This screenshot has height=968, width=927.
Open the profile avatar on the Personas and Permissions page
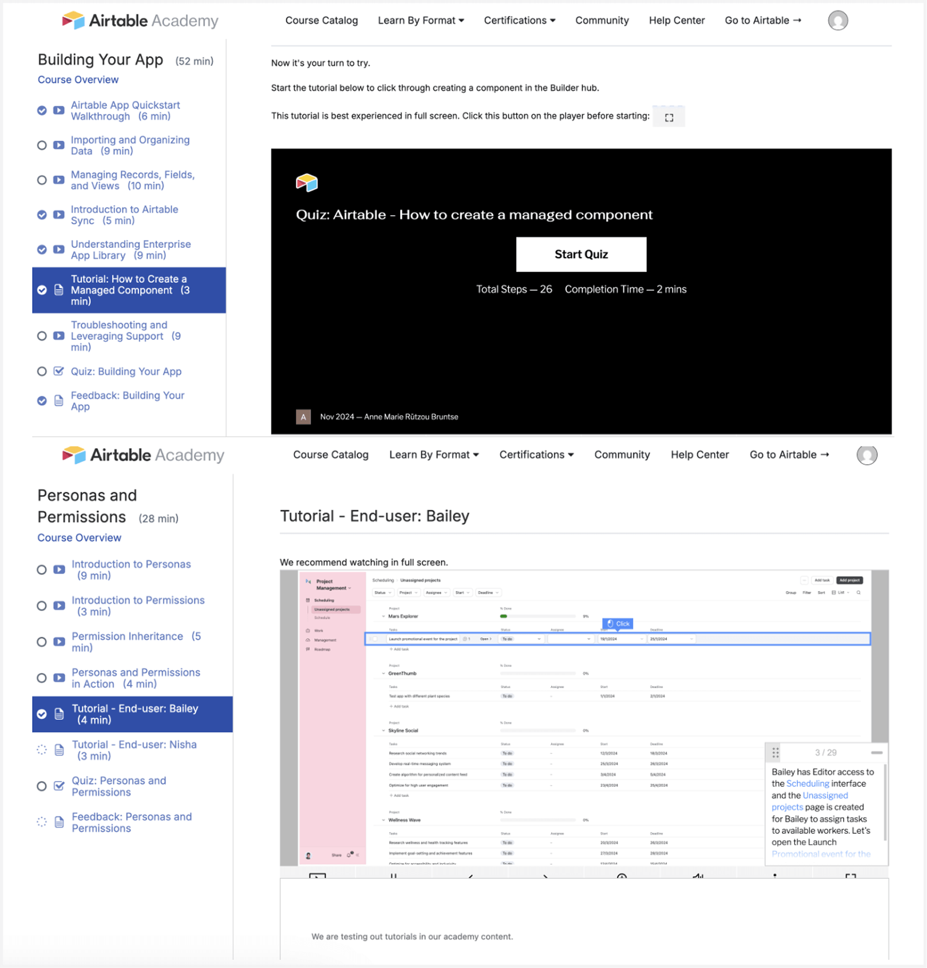[x=867, y=455]
